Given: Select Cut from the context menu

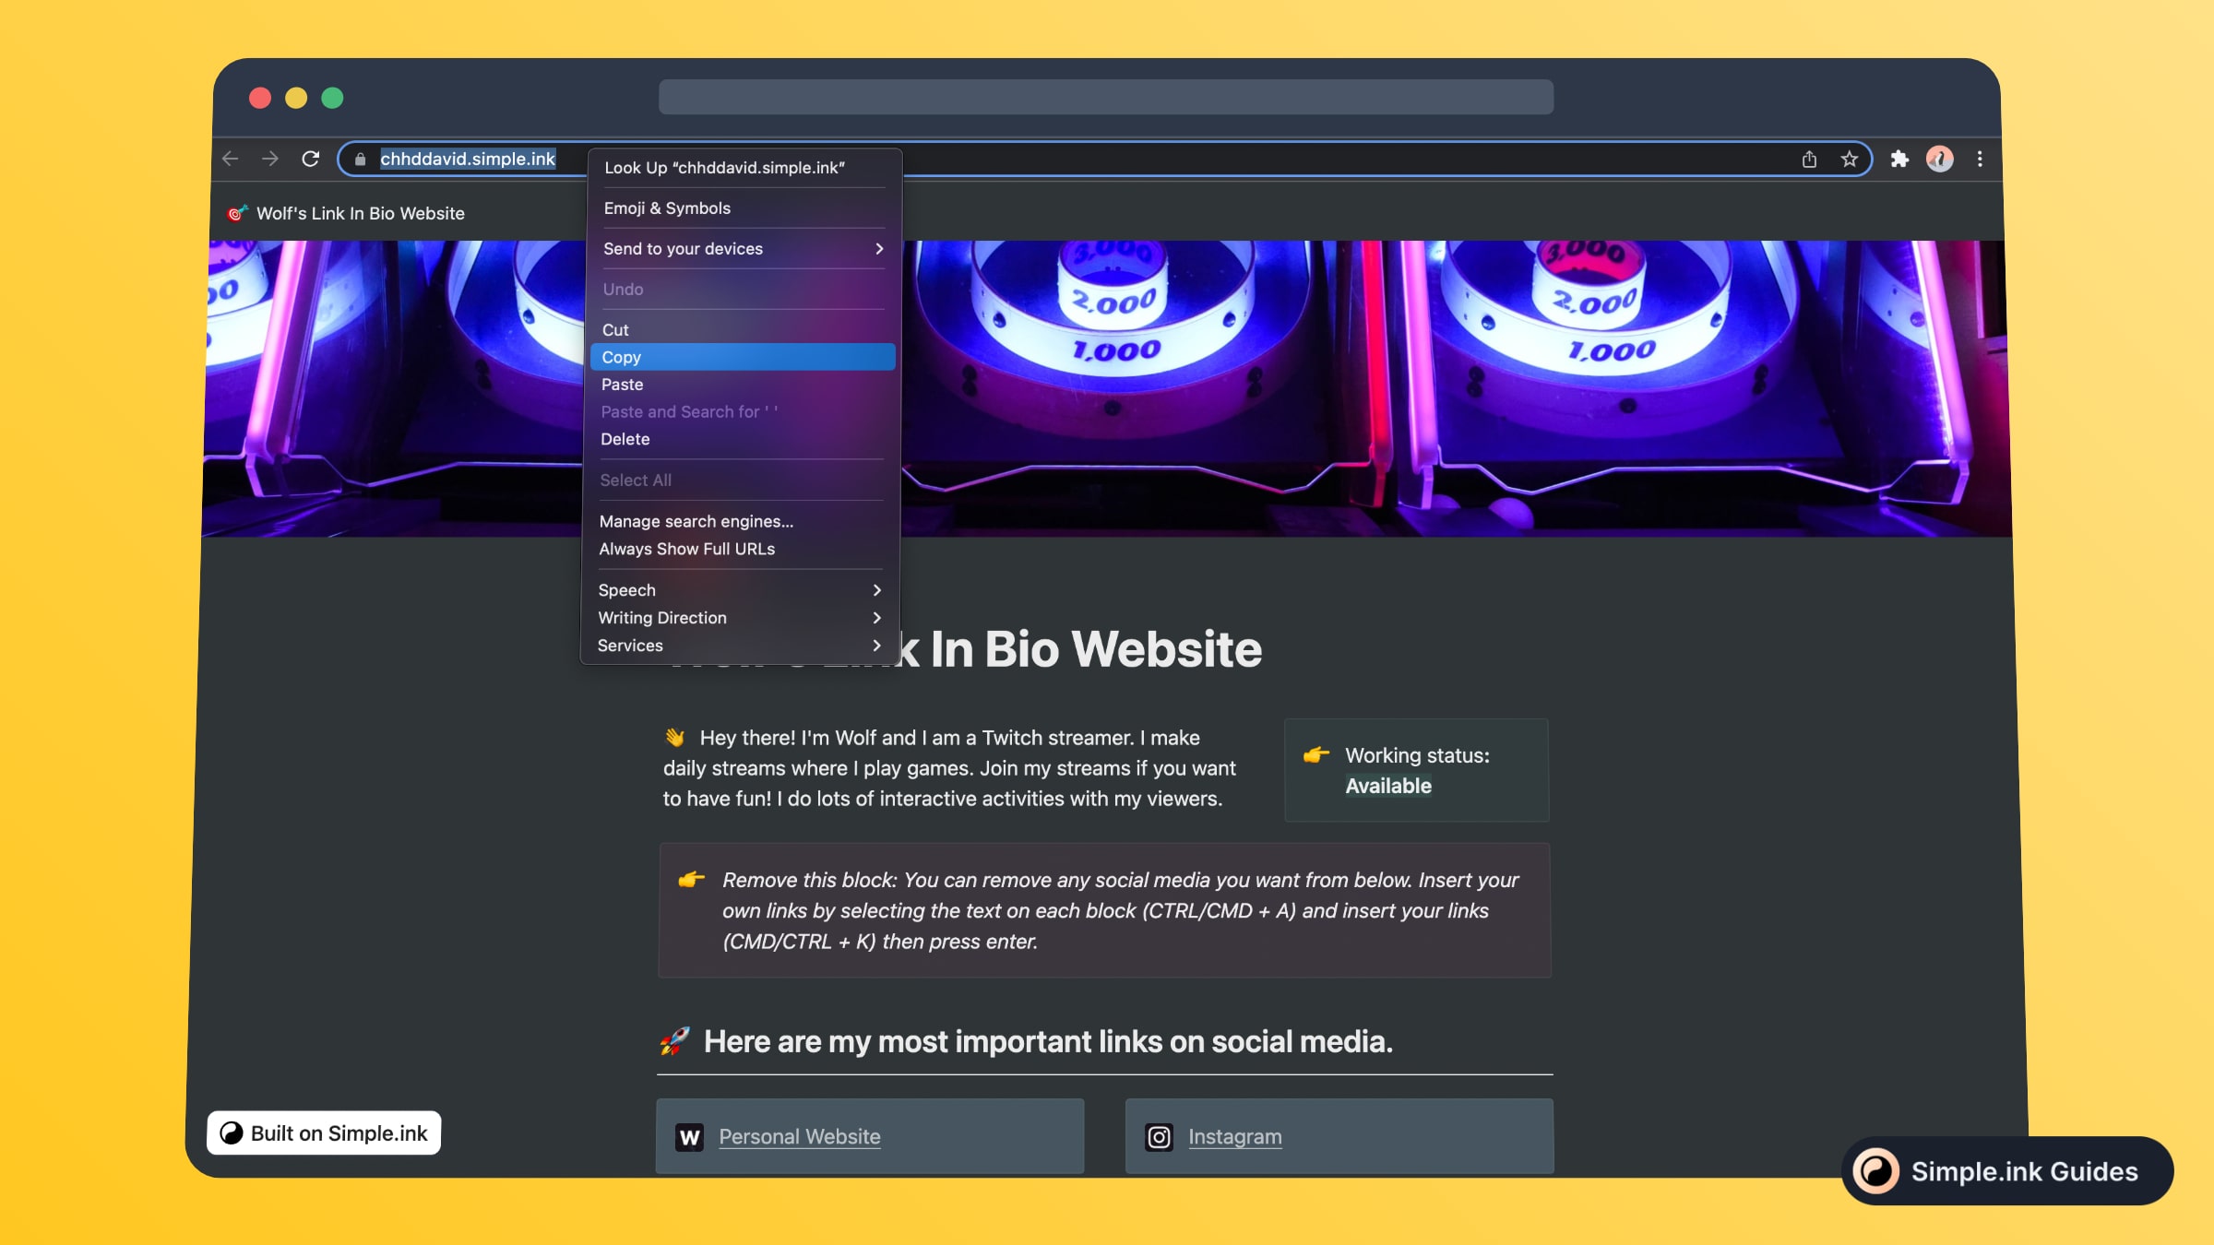Looking at the screenshot, I should [x=614, y=330].
